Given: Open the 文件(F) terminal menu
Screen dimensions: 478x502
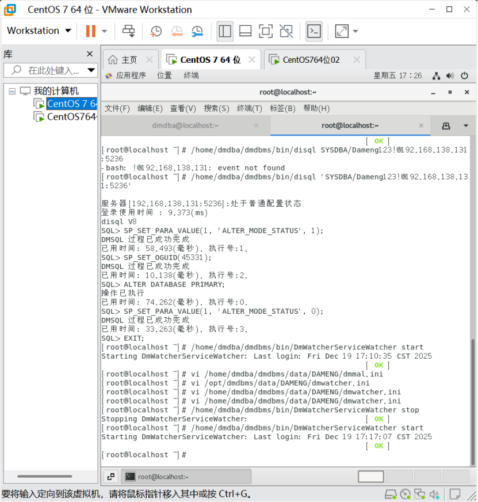Looking at the screenshot, I should pos(117,109).
